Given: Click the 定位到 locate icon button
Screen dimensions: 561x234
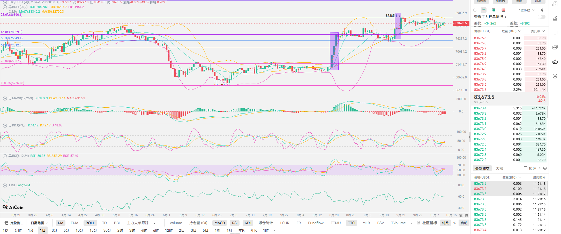Looking at the screenshot, I should click(14, 223).
